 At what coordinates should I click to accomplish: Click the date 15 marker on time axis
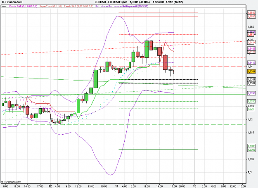(195, 186)
